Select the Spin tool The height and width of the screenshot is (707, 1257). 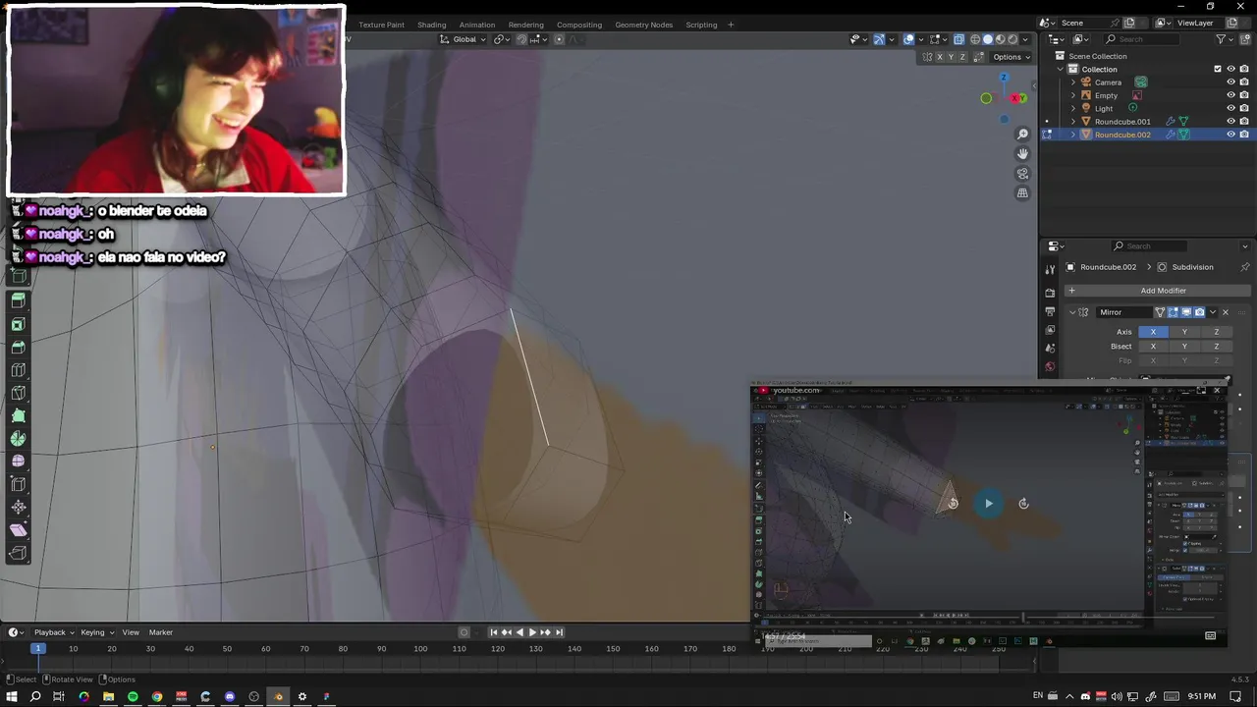[x=18, y=439]
